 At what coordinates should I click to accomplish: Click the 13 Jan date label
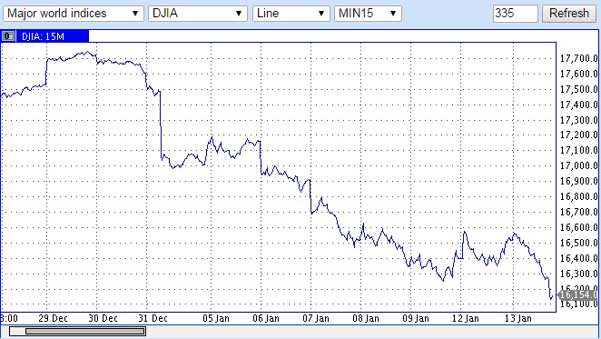pos(518,319)
